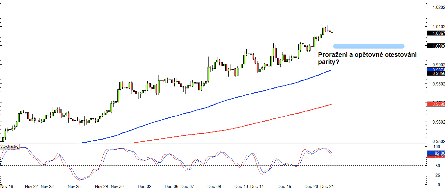The image size is (445, 189).
Task: Click the Dec 09 date label
Action: [x=214, y=186]
